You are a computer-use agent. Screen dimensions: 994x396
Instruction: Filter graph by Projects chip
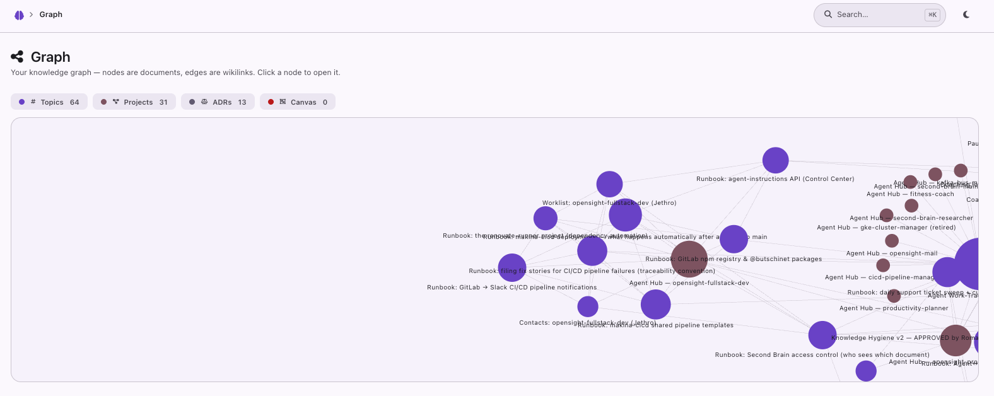[x=134, y=102]
